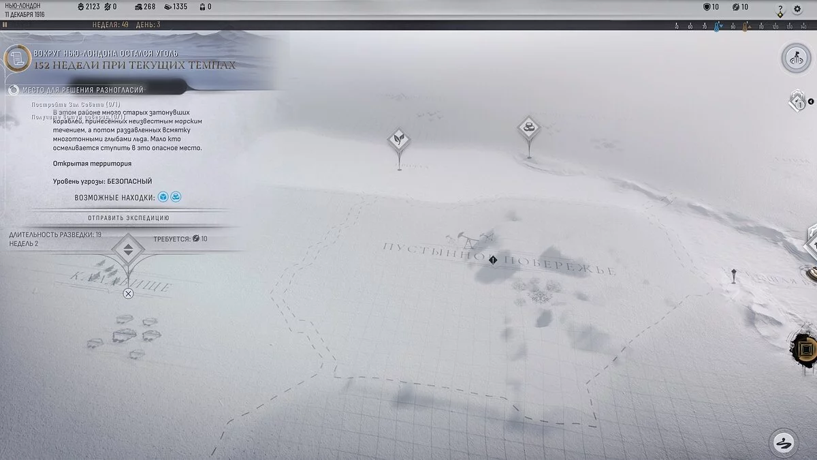Screen dimensions: 817x460
Task: Close the territory marker with X
Action: coord(128,294)
